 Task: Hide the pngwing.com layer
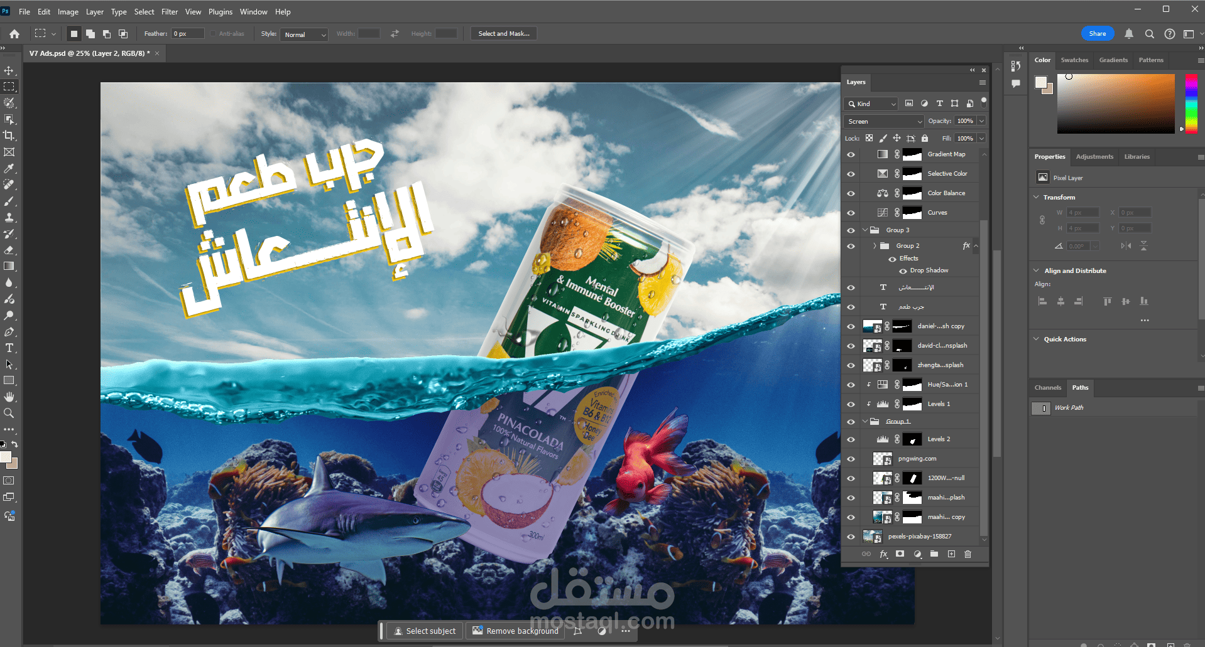pos(851,459)
